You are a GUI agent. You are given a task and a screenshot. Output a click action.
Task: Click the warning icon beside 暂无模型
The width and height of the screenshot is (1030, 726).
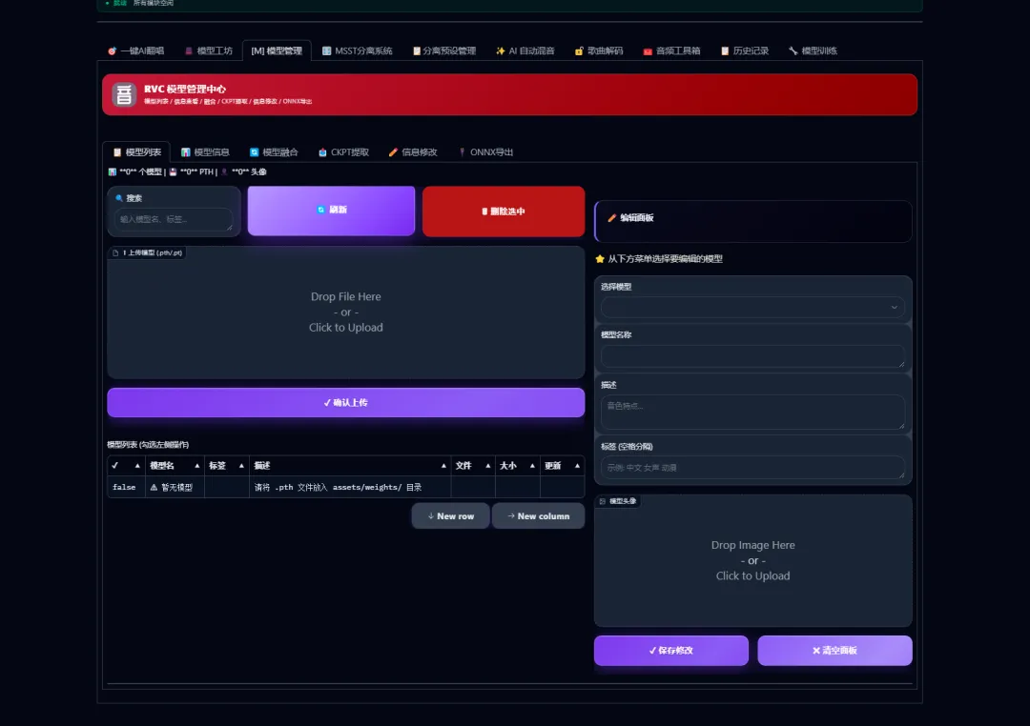154,487
